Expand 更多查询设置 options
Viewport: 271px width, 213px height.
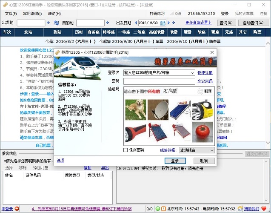point(198,22)
